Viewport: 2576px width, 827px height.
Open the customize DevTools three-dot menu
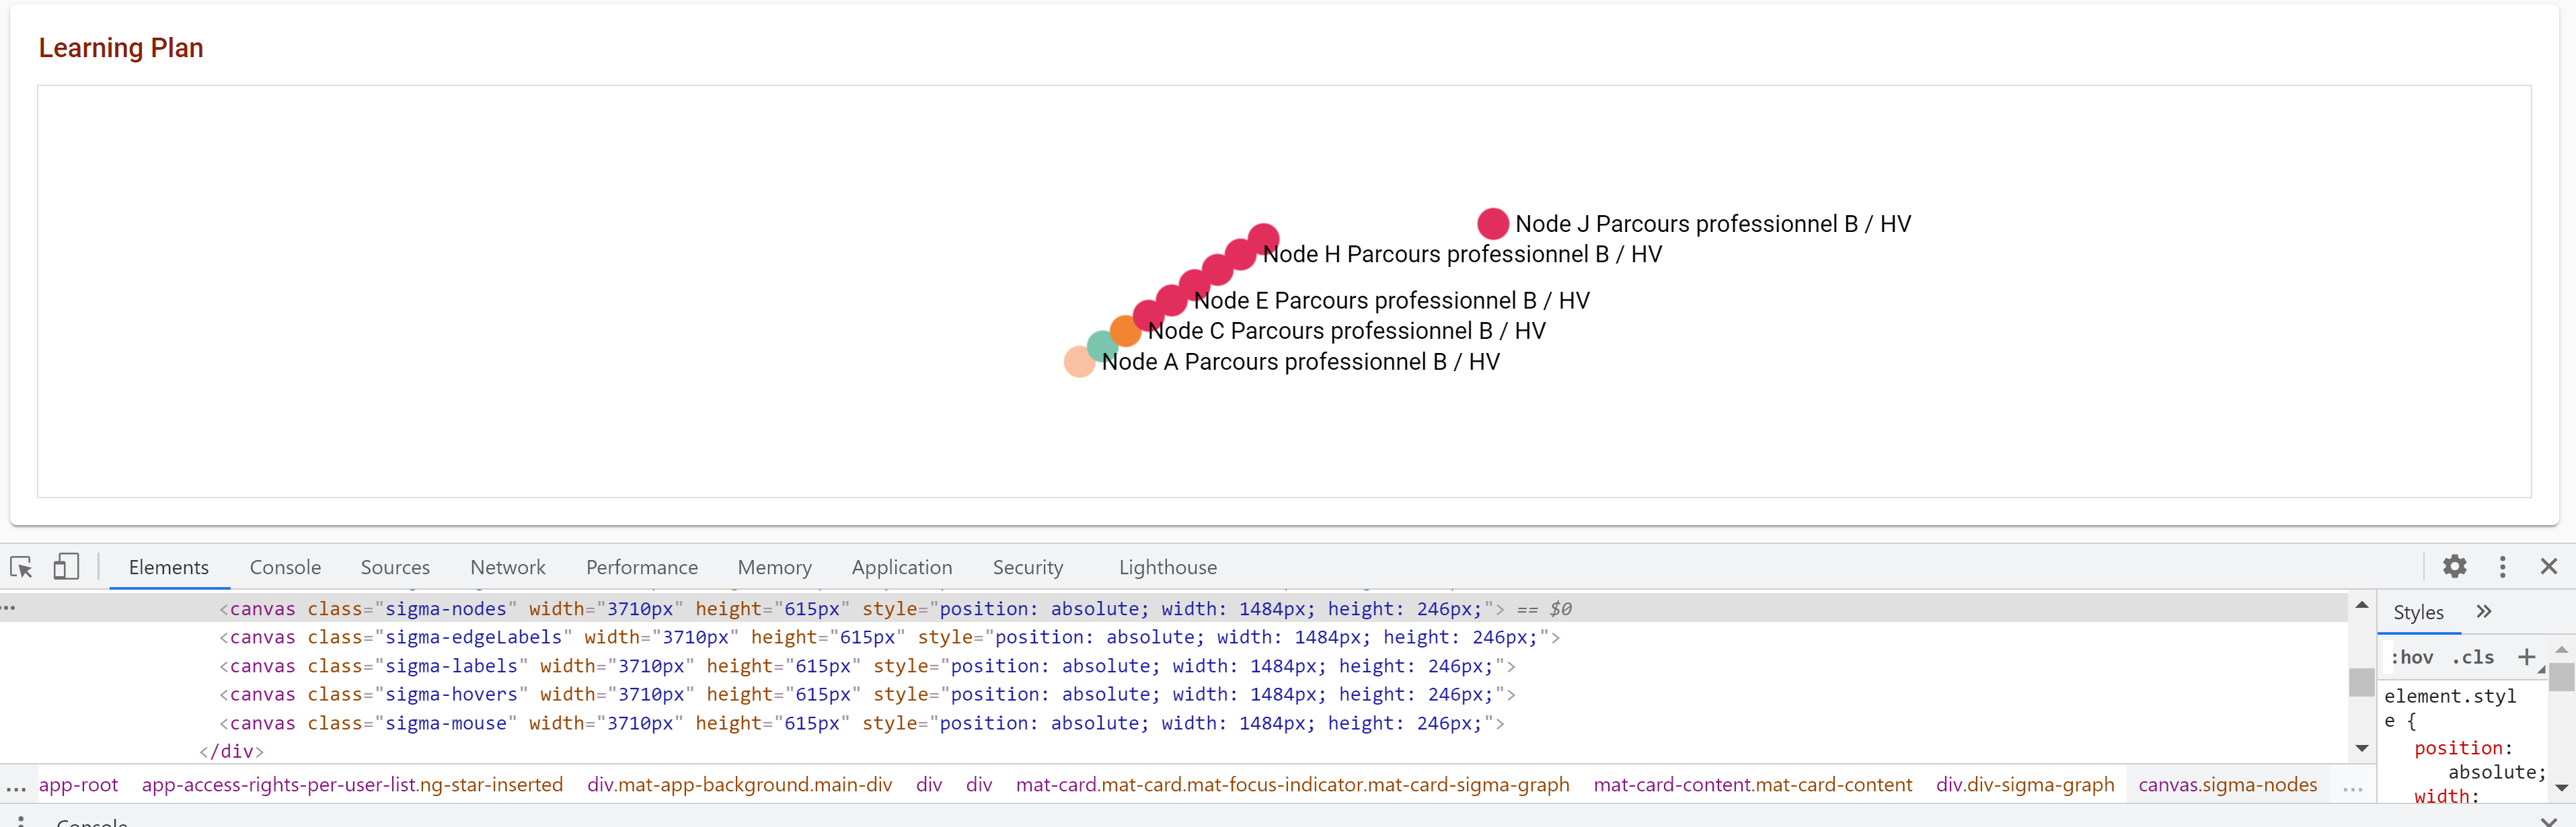(x=2502, y=567)
